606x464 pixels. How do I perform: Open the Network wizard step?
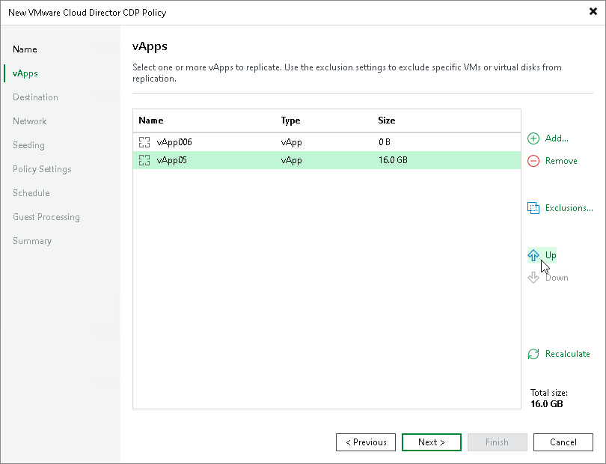click(29, 121)
